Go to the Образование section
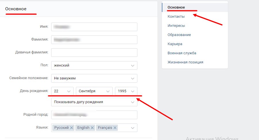Viewport: 259px width, 140px height. coord(179,35)
